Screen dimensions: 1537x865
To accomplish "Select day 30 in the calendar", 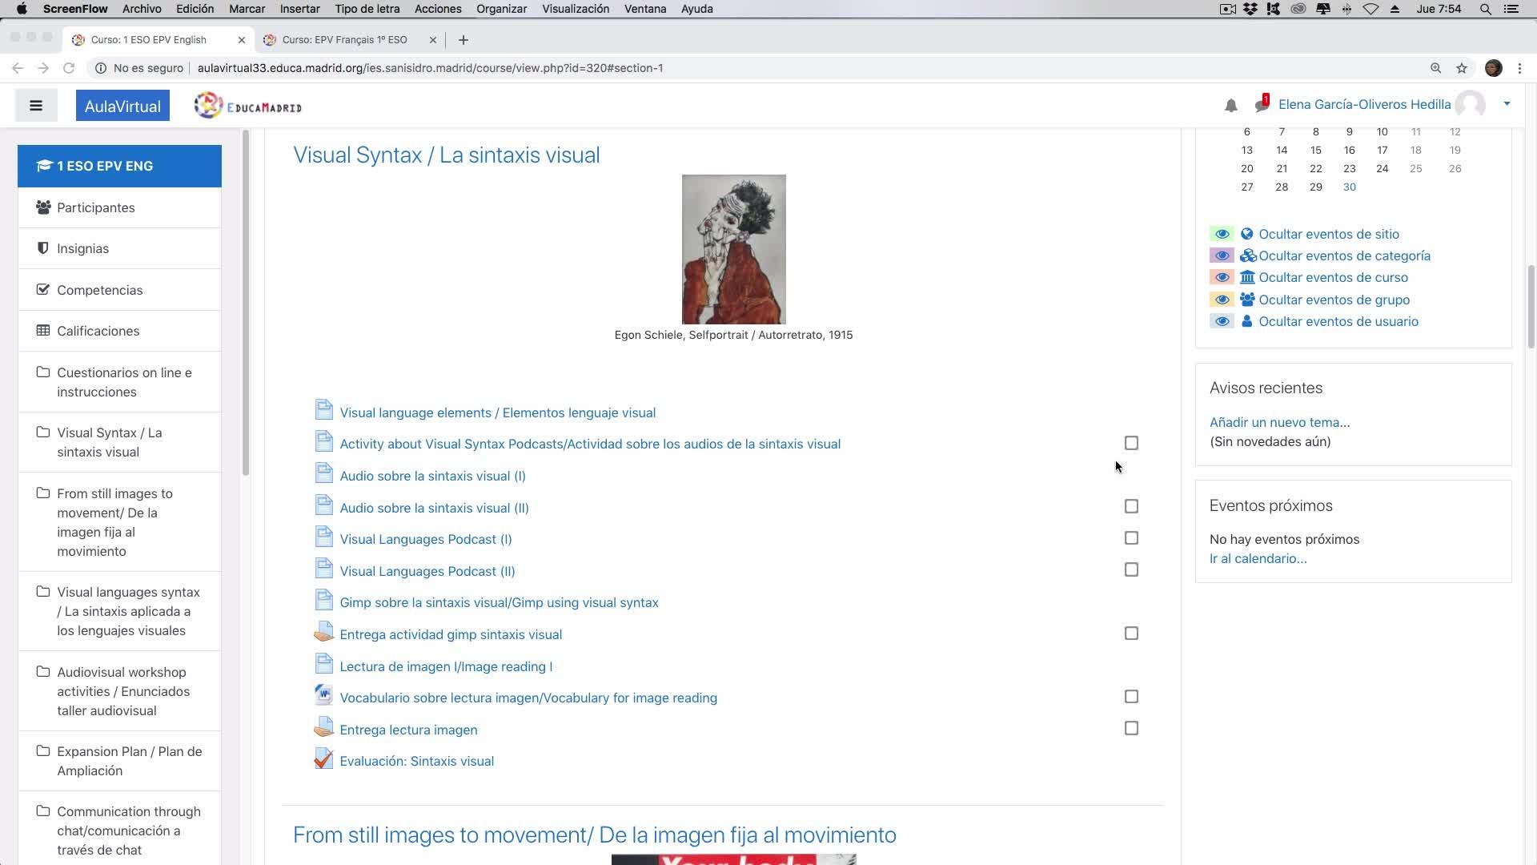I will tap(1350, 187).
